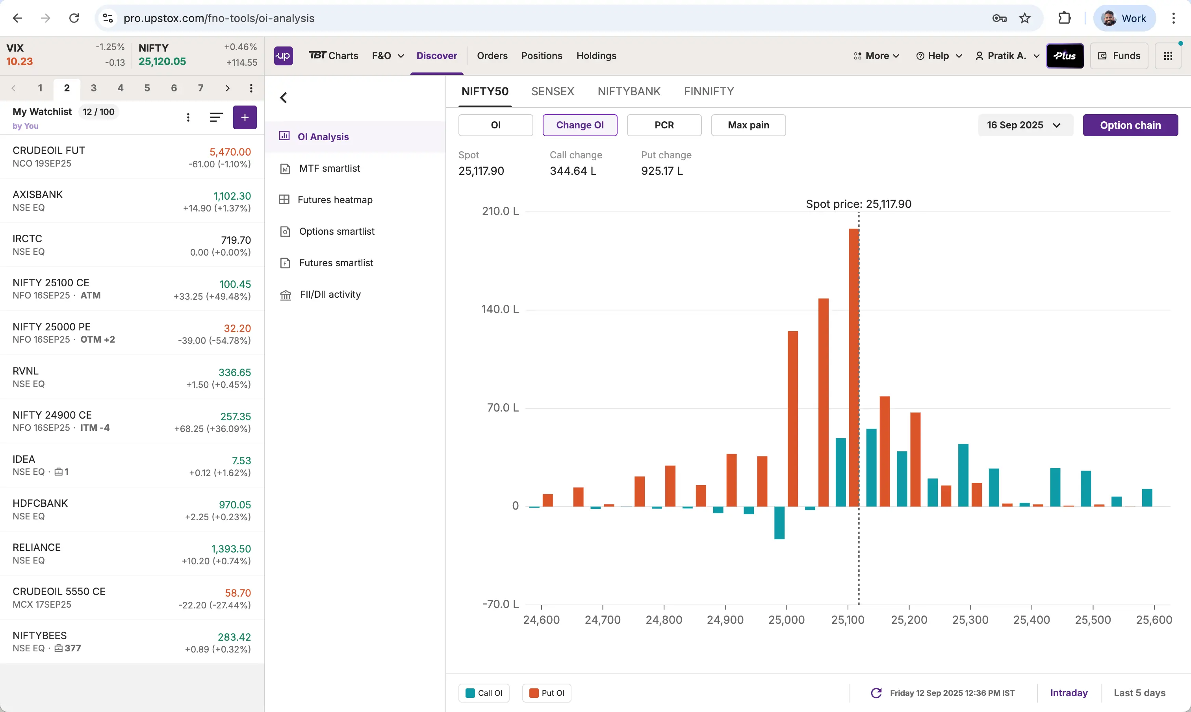Select NIFTY 25100 CE watchlist row

coord(132,289)
